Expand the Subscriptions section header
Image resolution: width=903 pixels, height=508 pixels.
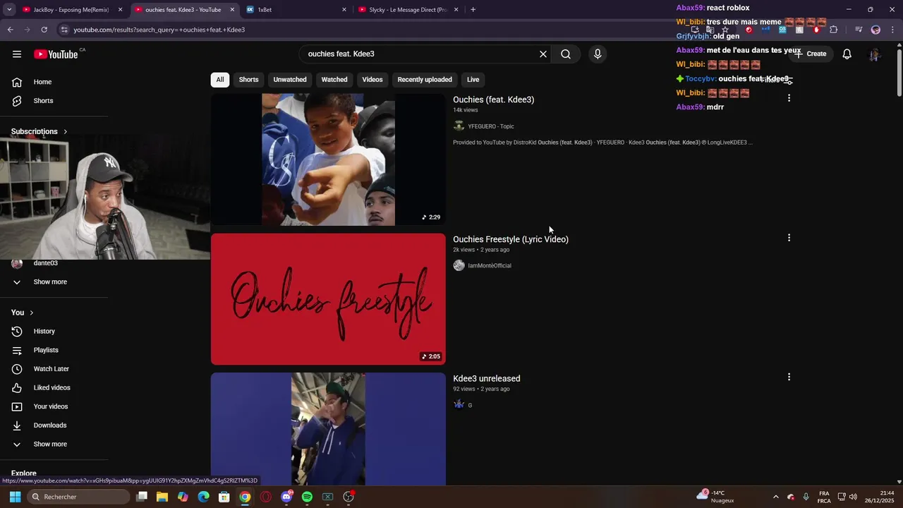click(x=40, y=131)
